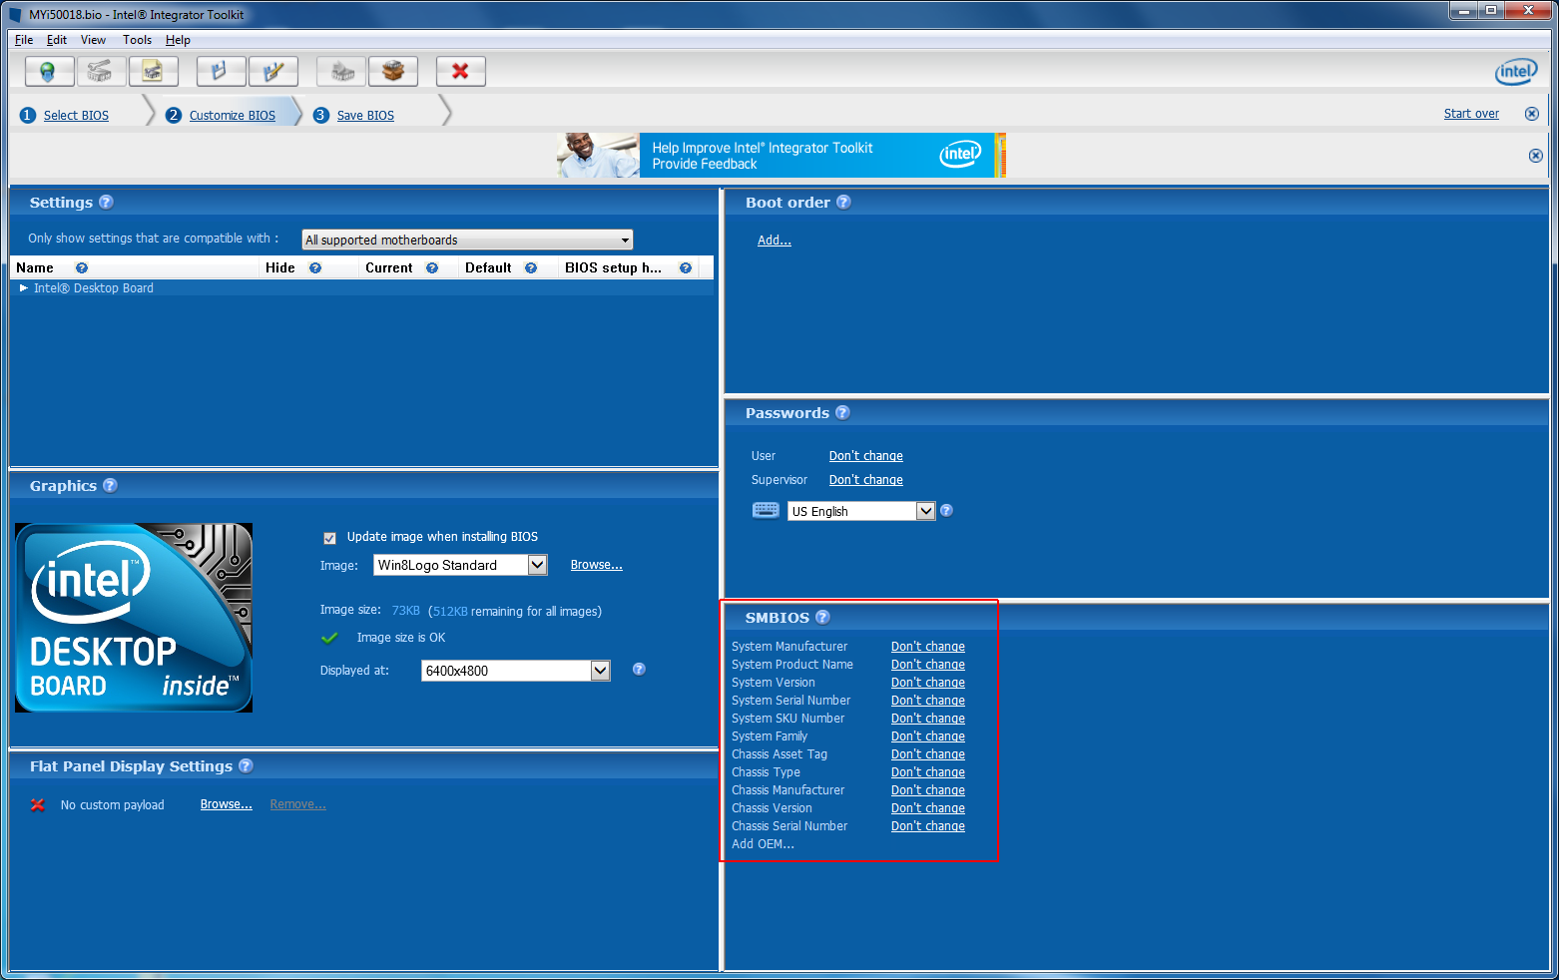Viewport: 1559px width, 980px height.
Task: Click Browse... next to Image dropdown
Action: 597,564
